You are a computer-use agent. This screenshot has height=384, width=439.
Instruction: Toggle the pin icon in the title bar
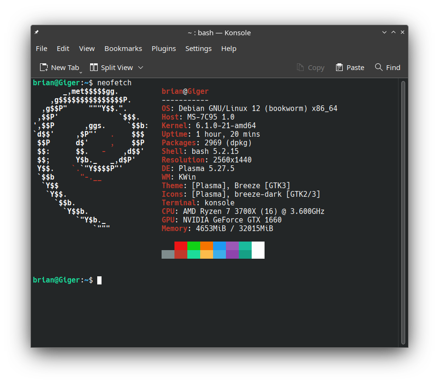(37, 32)
